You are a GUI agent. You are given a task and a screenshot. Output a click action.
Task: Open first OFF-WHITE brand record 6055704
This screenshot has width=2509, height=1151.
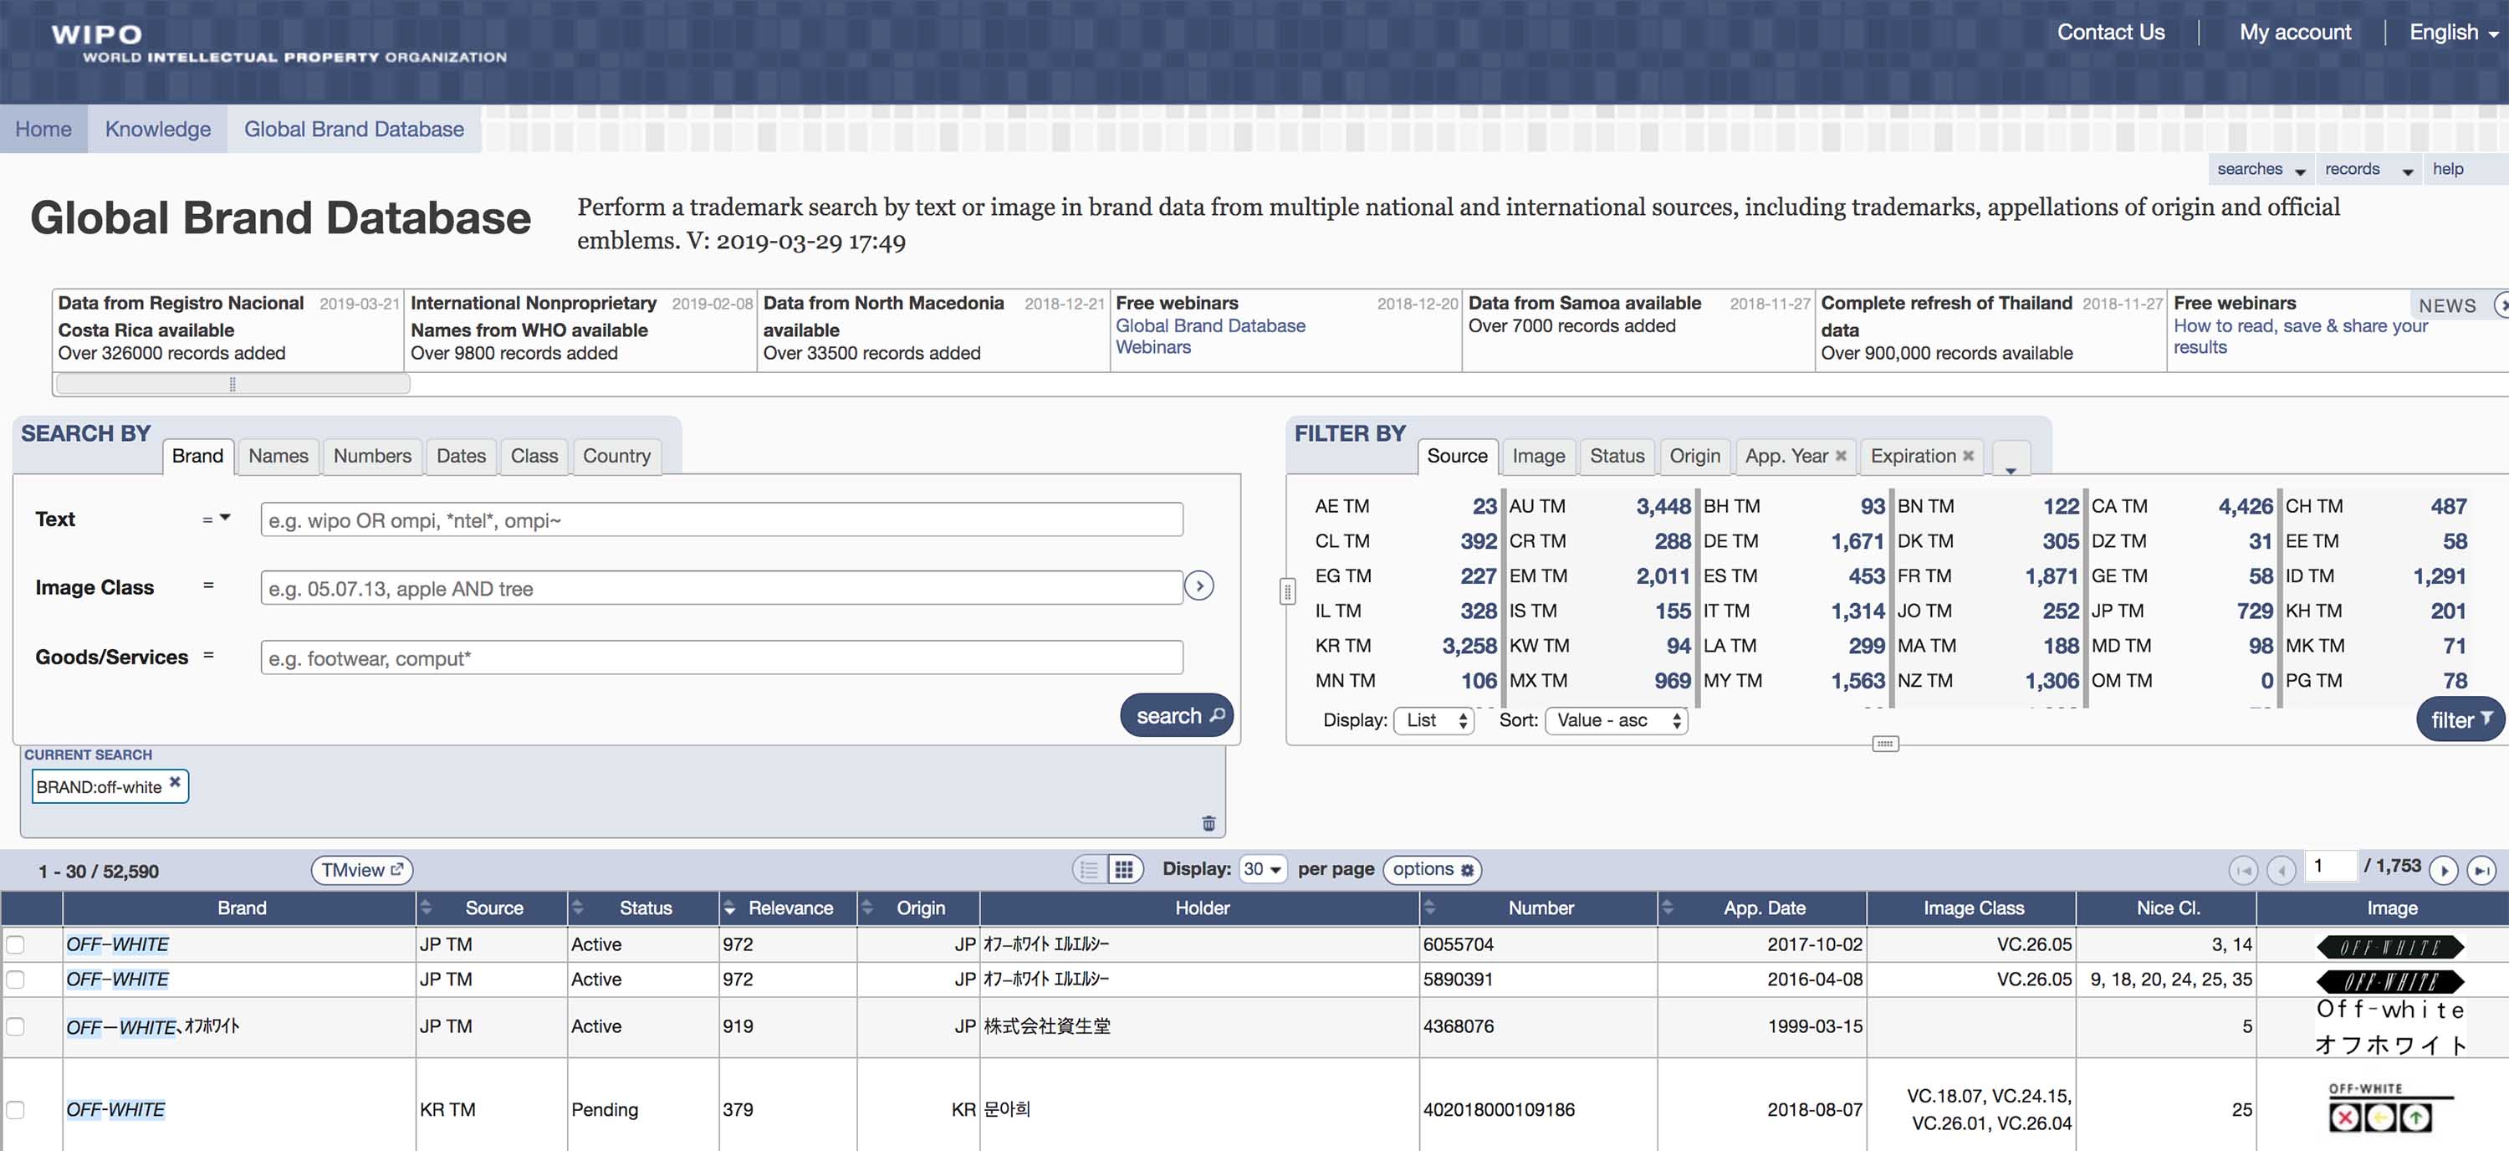point(117,944)
